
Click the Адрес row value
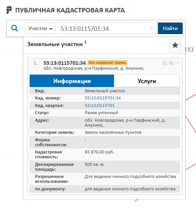click(125, 123)
